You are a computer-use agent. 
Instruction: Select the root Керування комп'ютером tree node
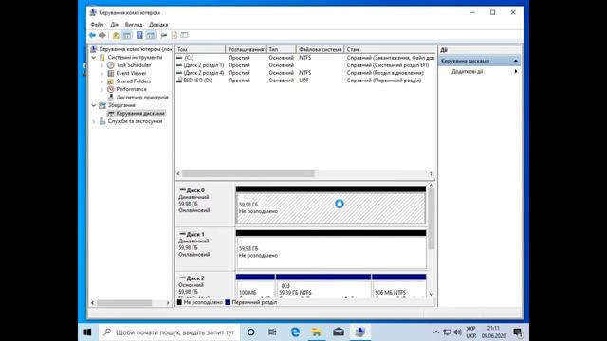point(135,49)
